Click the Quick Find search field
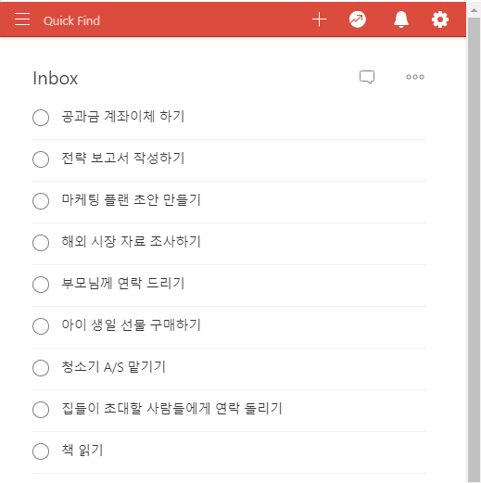The height and width of the screenshot is (483, 481). [71, 20]
